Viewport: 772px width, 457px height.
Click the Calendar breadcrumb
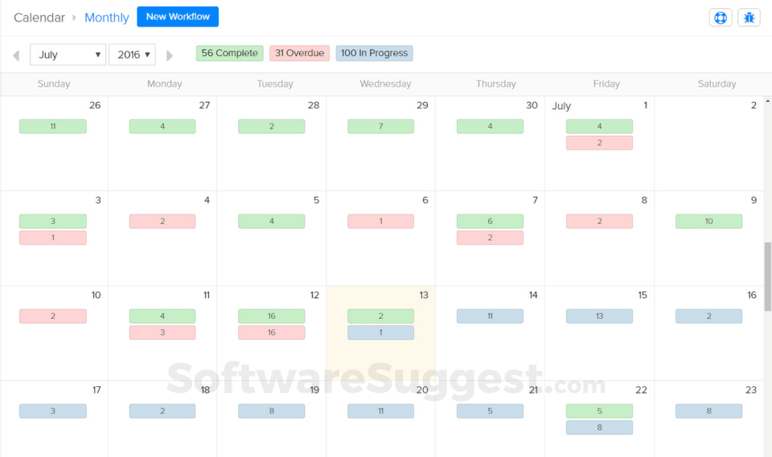(39, 18)
